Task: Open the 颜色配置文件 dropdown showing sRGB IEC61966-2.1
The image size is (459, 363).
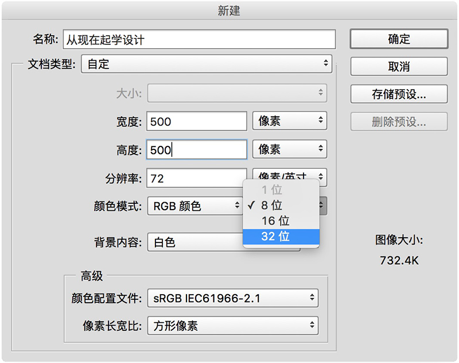Action: click(232, 298)
